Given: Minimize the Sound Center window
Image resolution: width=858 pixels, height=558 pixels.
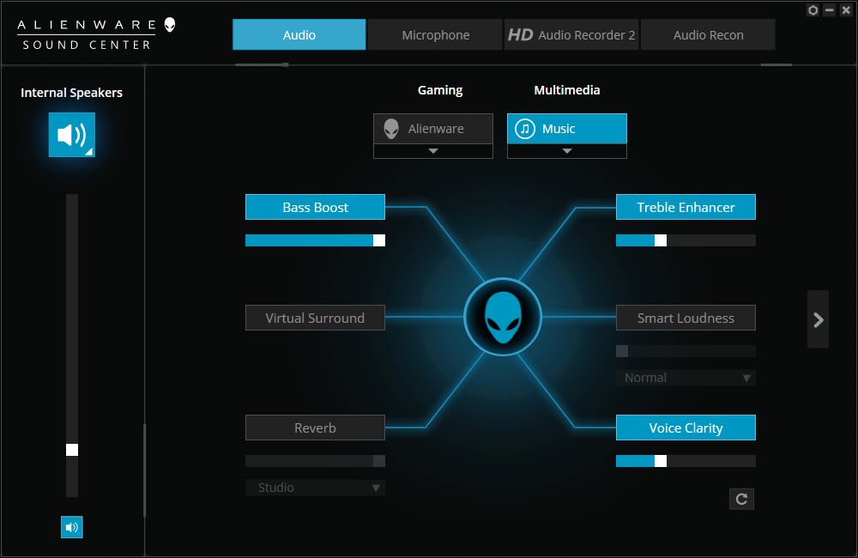Looking at the screenshot, I should 830,10.
